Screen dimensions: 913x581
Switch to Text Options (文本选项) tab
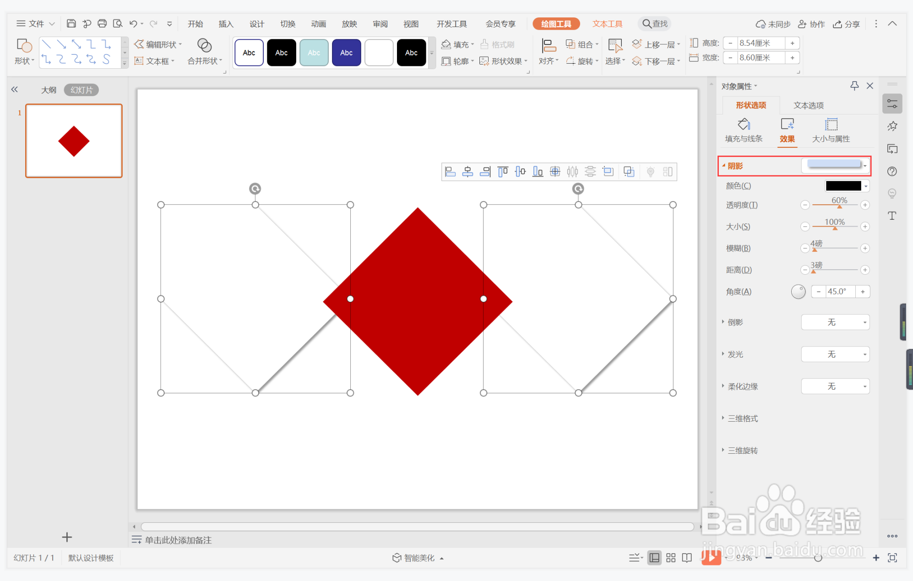809,105
